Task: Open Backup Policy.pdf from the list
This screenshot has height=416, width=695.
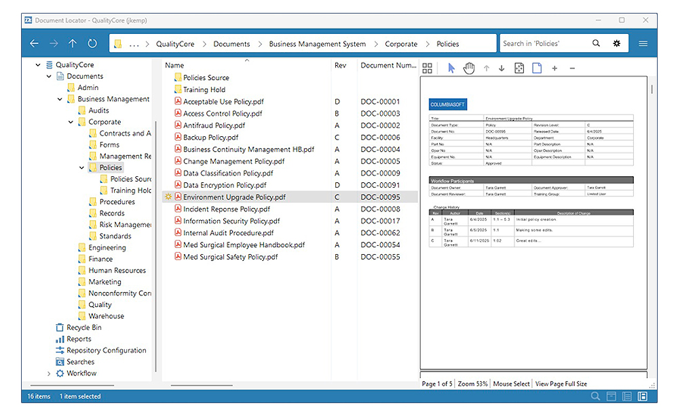Action: point(211,137)
